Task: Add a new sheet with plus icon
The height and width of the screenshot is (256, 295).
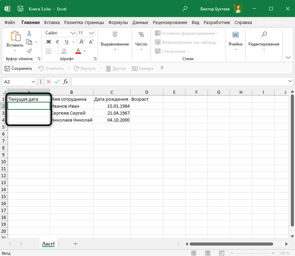Action: coord(76,244)
